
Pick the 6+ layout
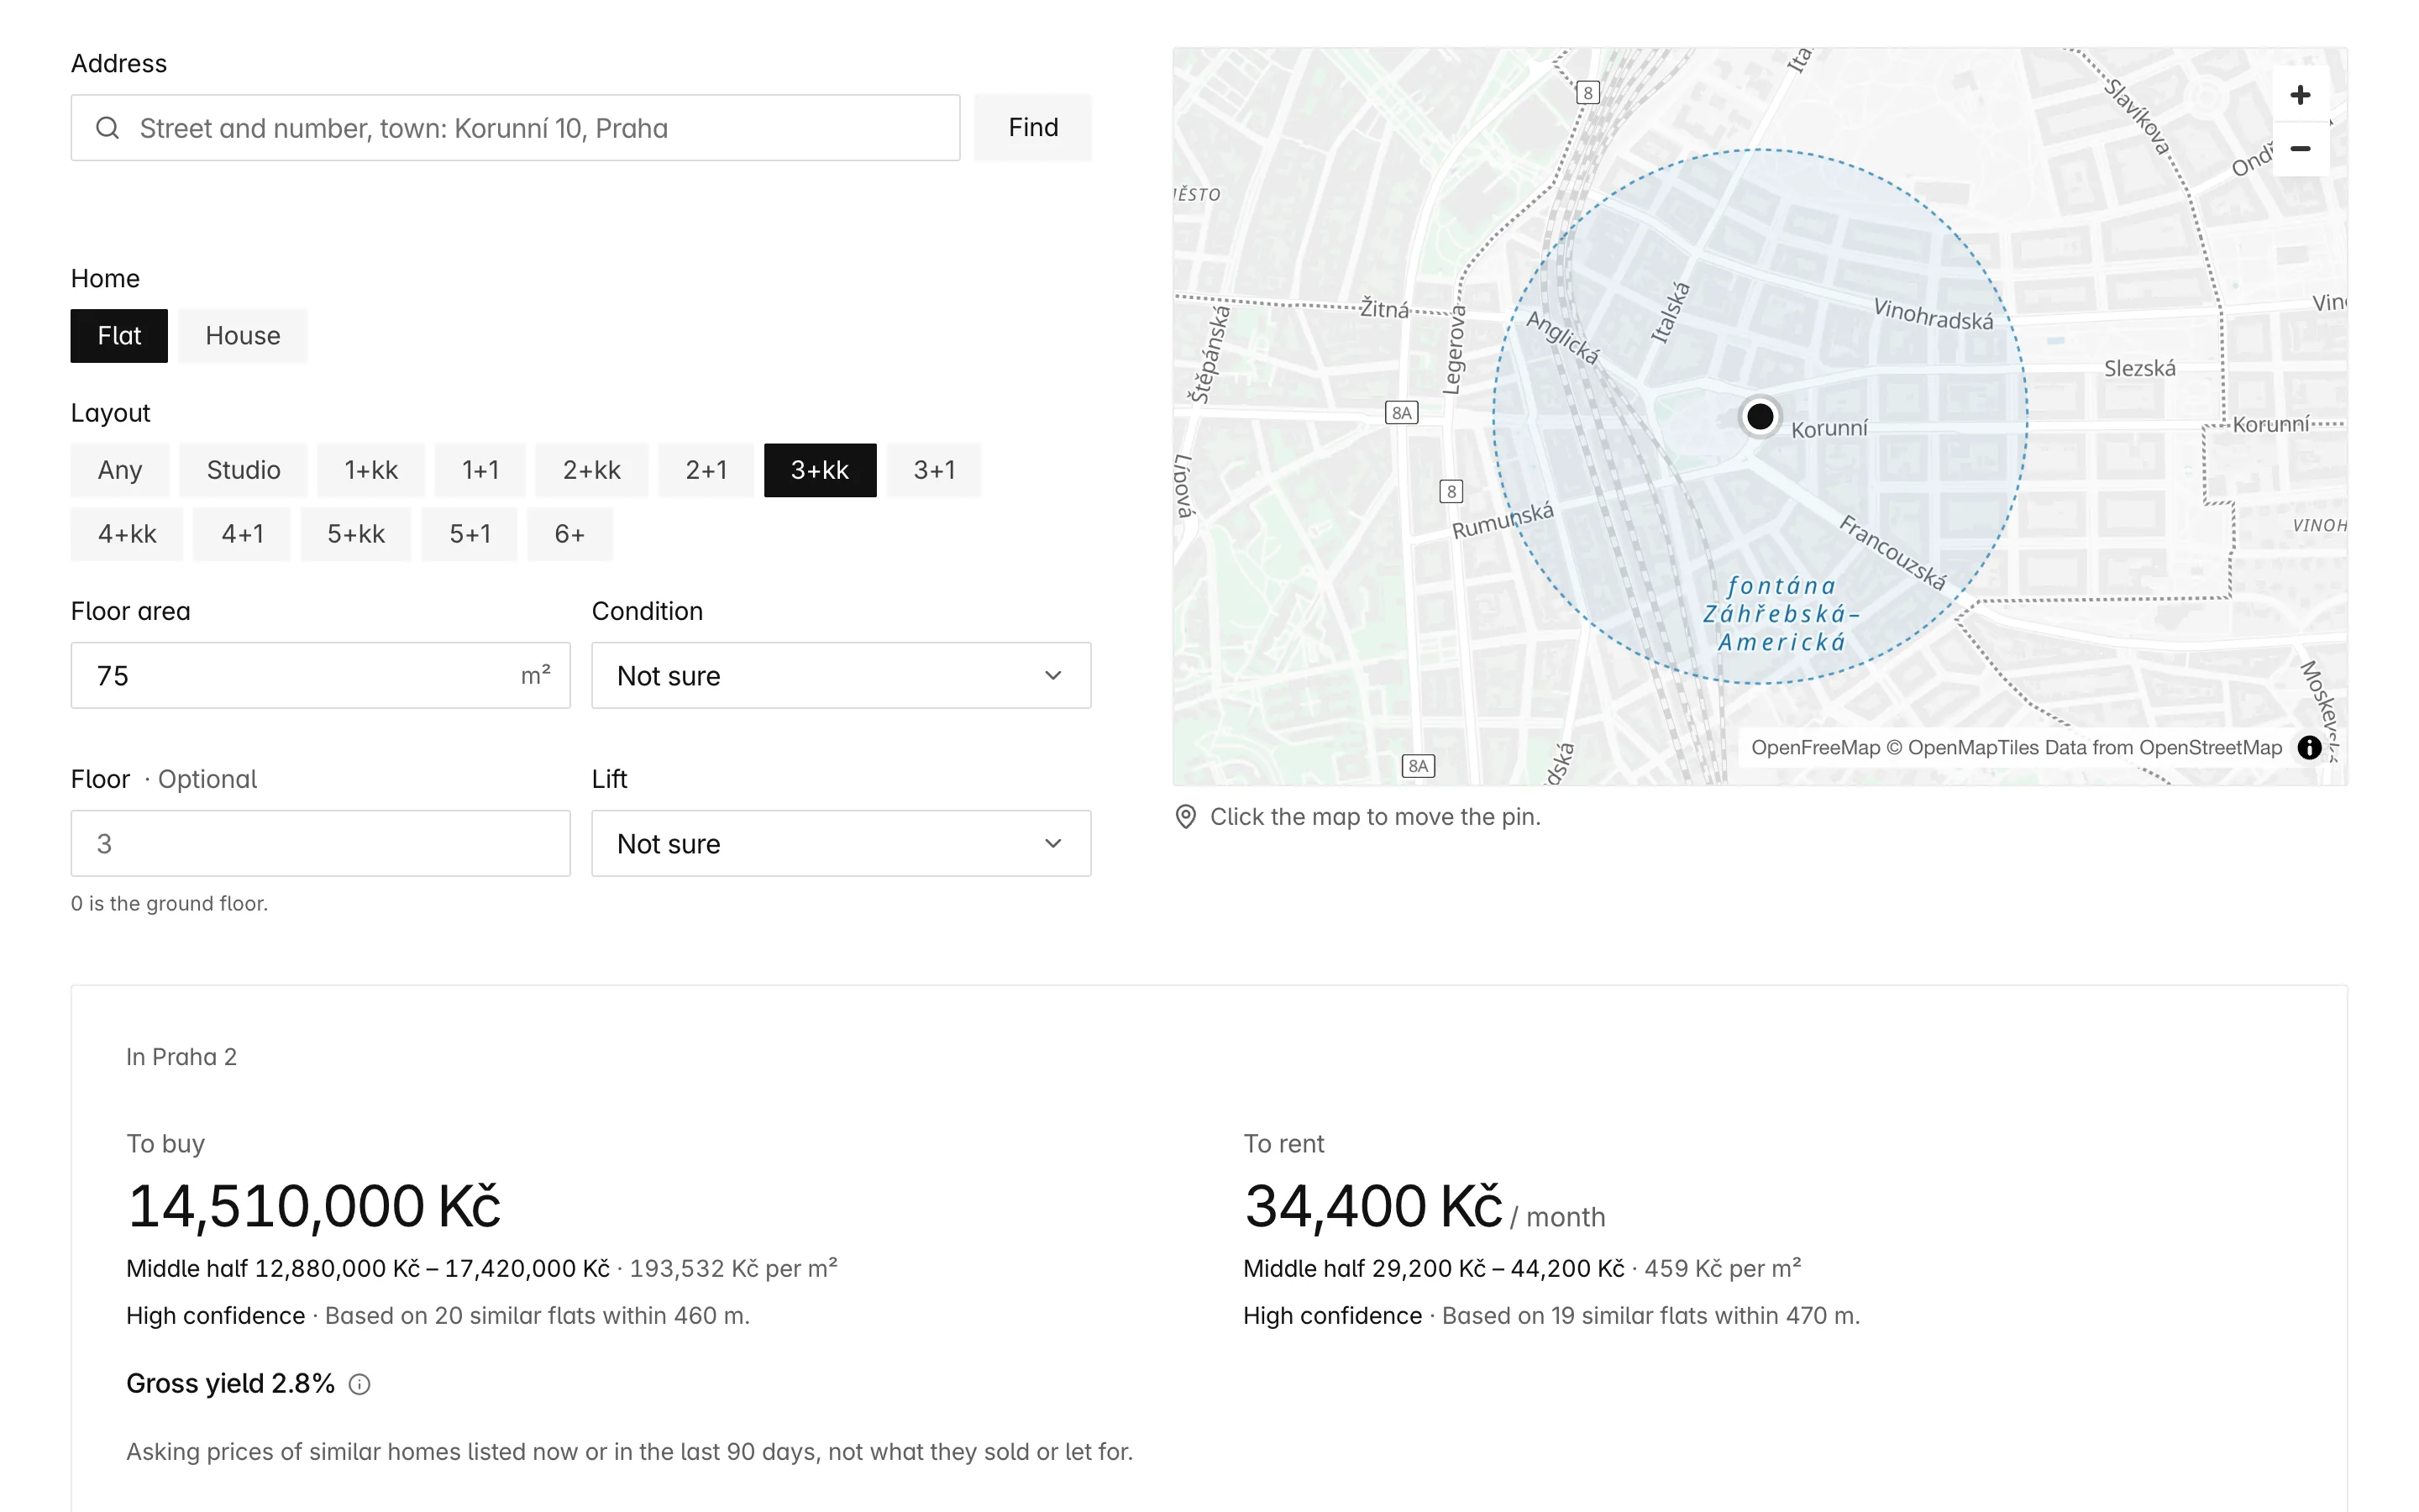coord(569,534)
